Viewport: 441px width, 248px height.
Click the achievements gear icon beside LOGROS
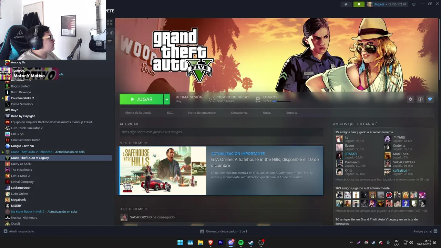pyautogui.click(x=258, y=99)
